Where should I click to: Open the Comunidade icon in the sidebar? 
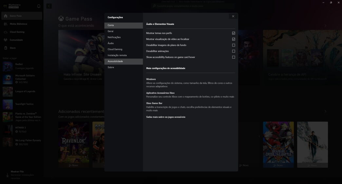point(6,40)
